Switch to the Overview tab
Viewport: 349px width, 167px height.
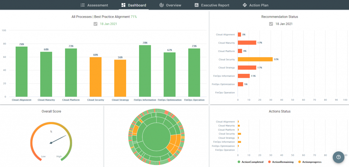pos(173,5)
